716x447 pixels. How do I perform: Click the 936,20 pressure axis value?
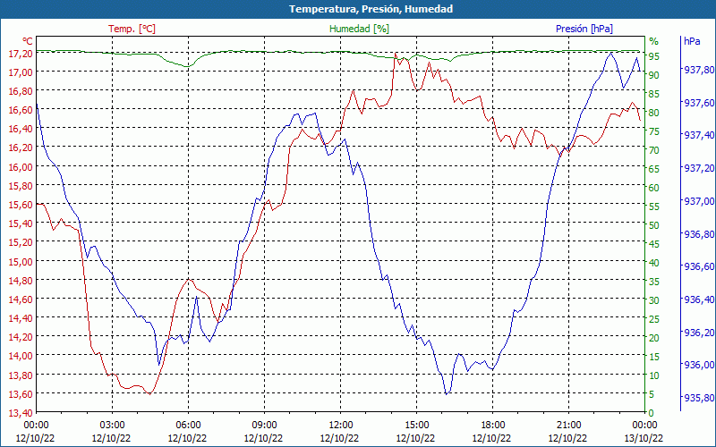click(x=699, y=332)
